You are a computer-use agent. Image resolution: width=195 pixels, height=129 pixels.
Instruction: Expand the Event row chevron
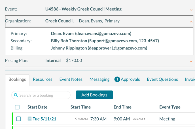pyautogui.click(x=191, y=10)
